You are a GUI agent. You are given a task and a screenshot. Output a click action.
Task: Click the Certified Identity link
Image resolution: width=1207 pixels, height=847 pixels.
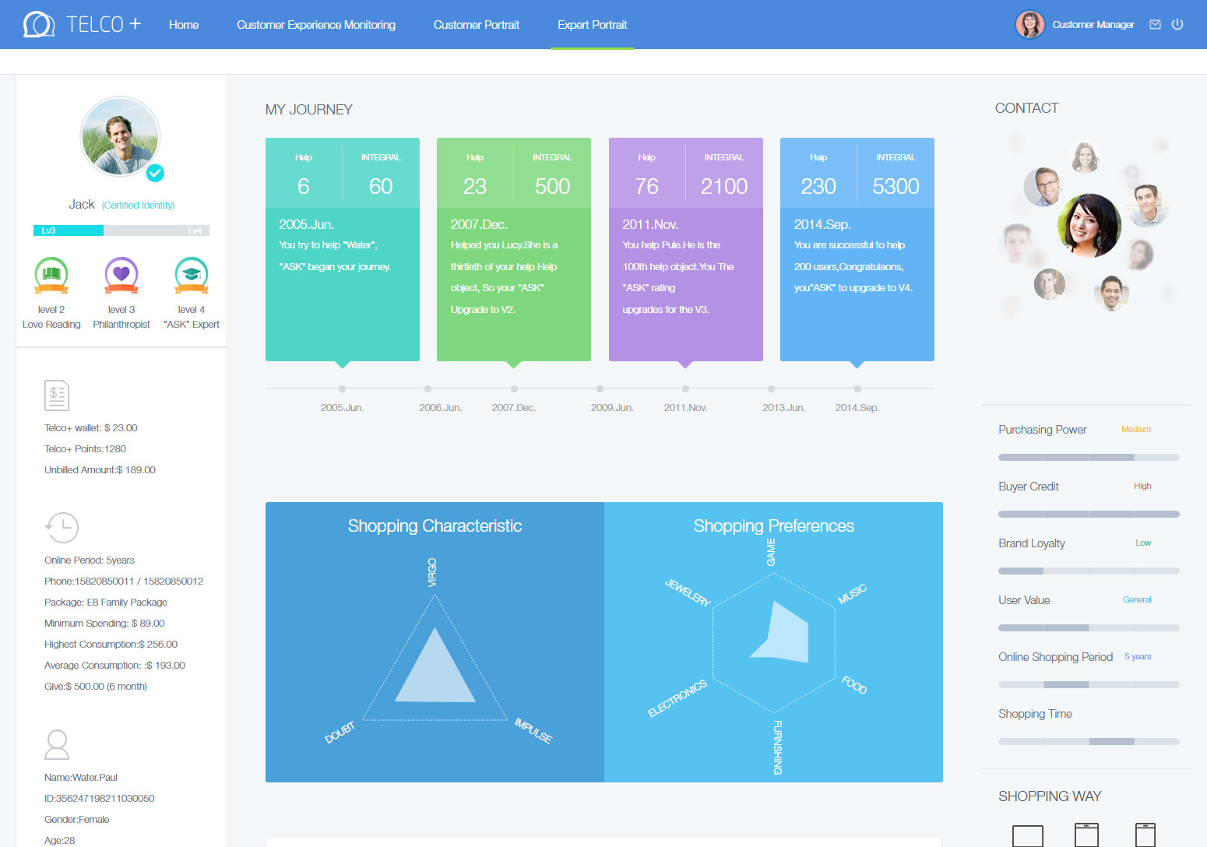coord(138,206)
